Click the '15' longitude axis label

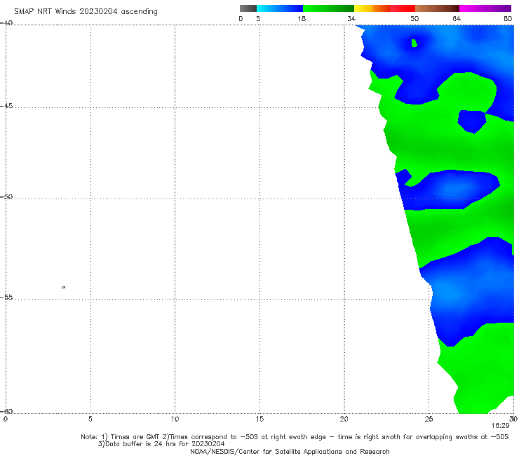[259, 419]
